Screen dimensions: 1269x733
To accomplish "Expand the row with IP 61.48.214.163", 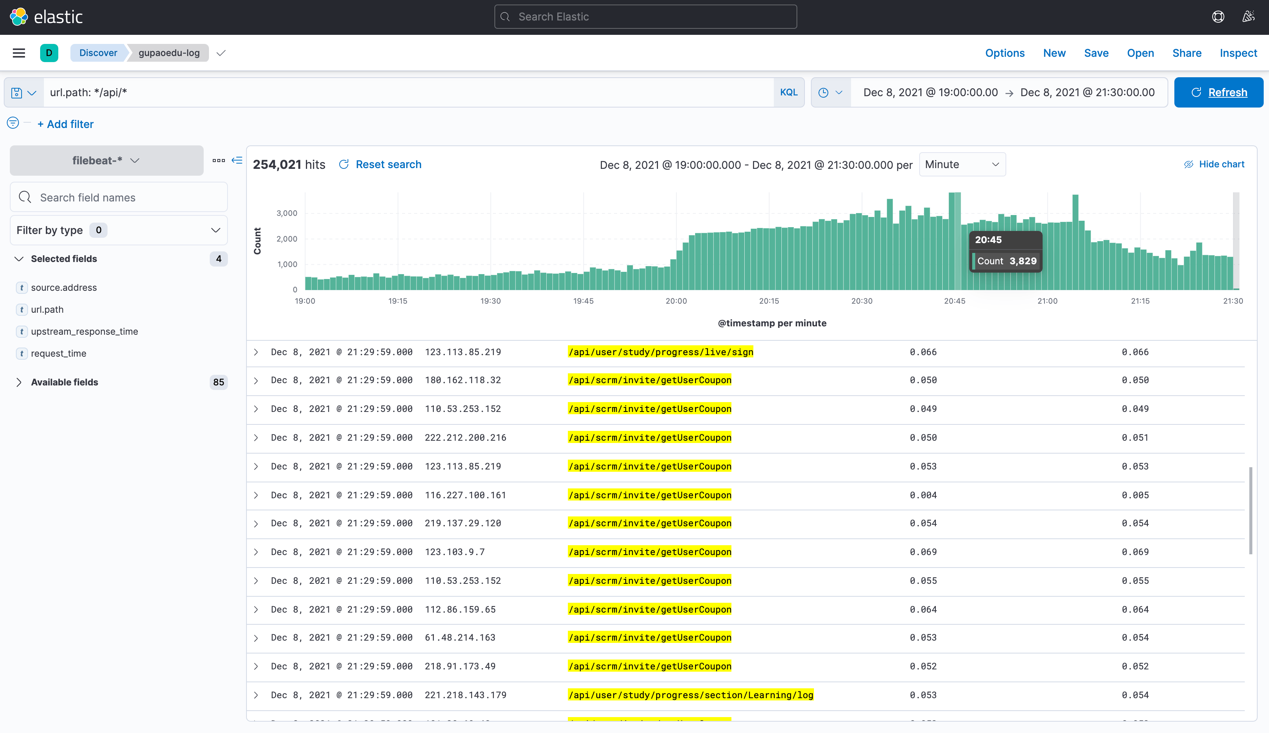I will tap(256, 638).
